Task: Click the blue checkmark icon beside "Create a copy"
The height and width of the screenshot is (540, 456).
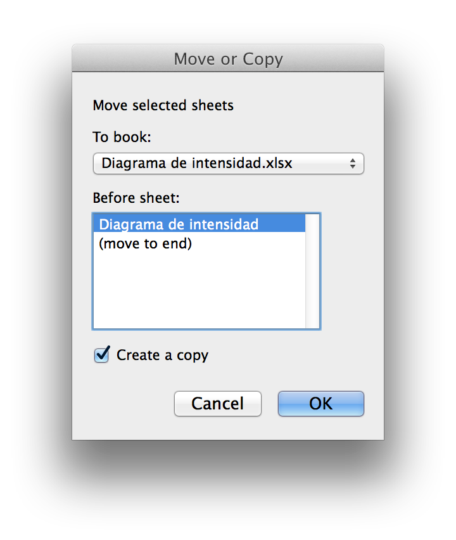Action: (x=102, y=354)
